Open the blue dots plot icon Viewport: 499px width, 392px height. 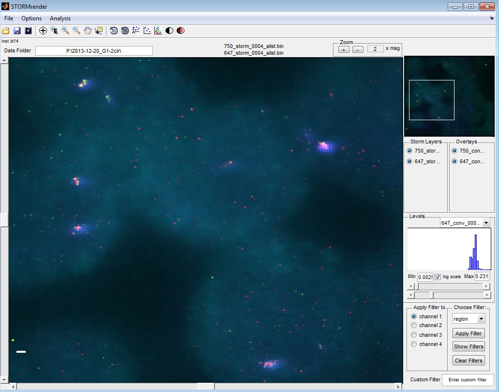tap(147, 31)
